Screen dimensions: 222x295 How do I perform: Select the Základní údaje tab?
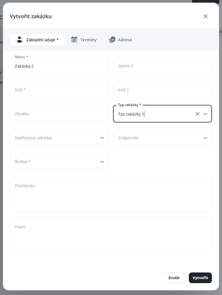42,40
